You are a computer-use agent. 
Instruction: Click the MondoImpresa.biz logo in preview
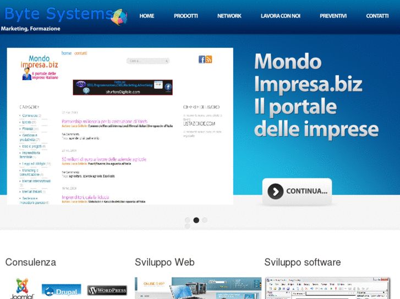[x=40, y=67]
